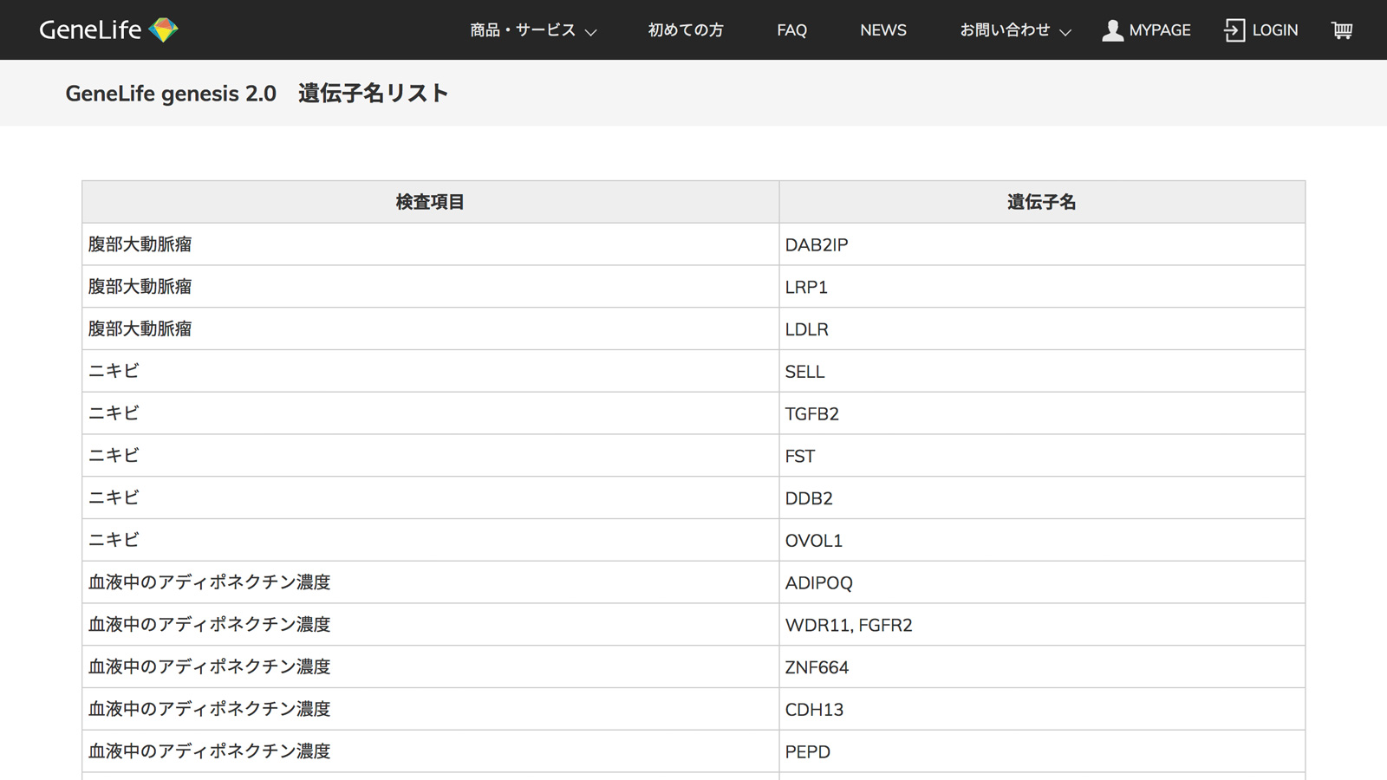Open the FAQ menu item
This screenshot has width=1387, height=780.
pyautogui.click(x=791, y=30)
